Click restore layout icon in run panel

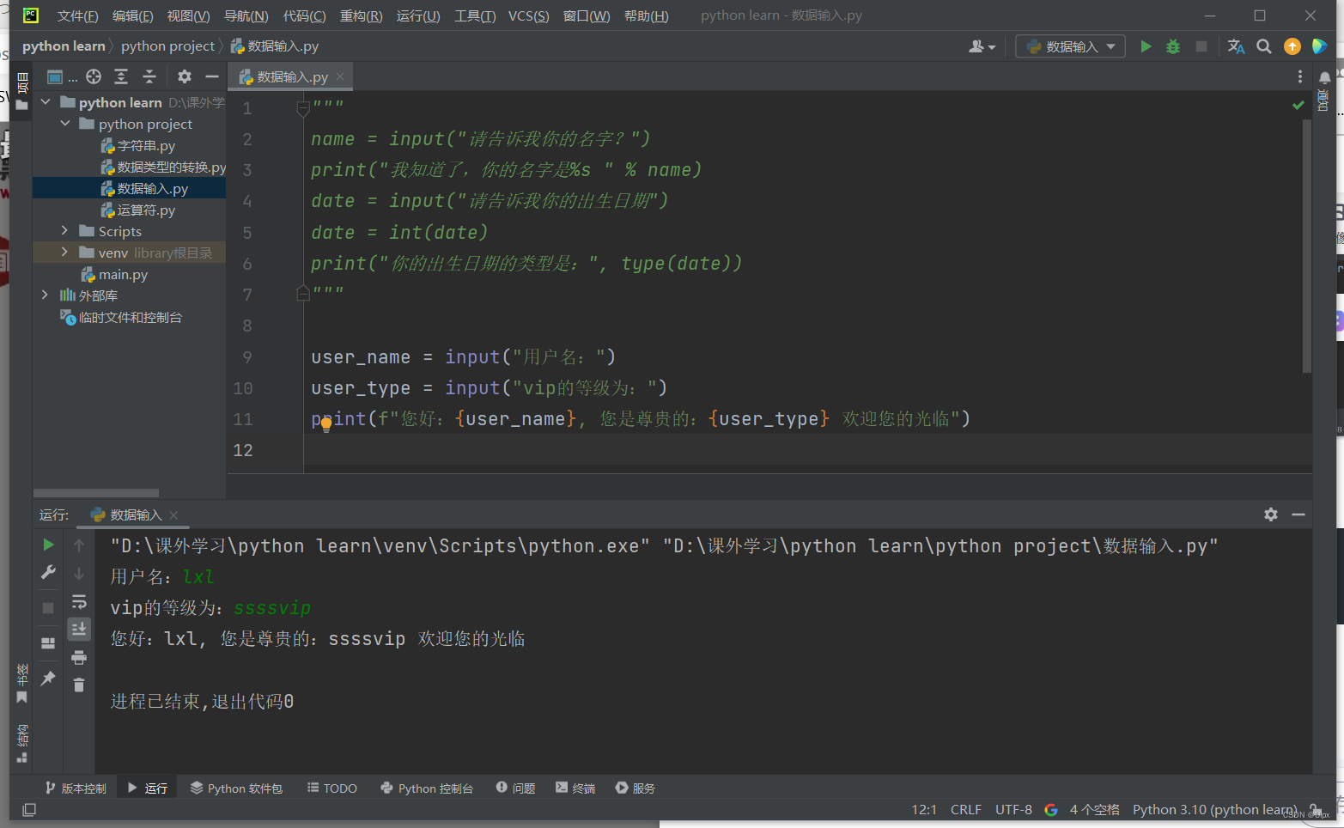(x=48, y=642)
